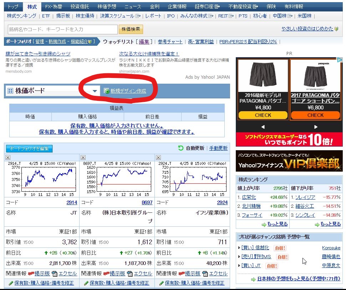Screen dimensions: 346x290
Task: Click the 掲示板 link for 日本取引所グループ
Action: click(117, 274)
